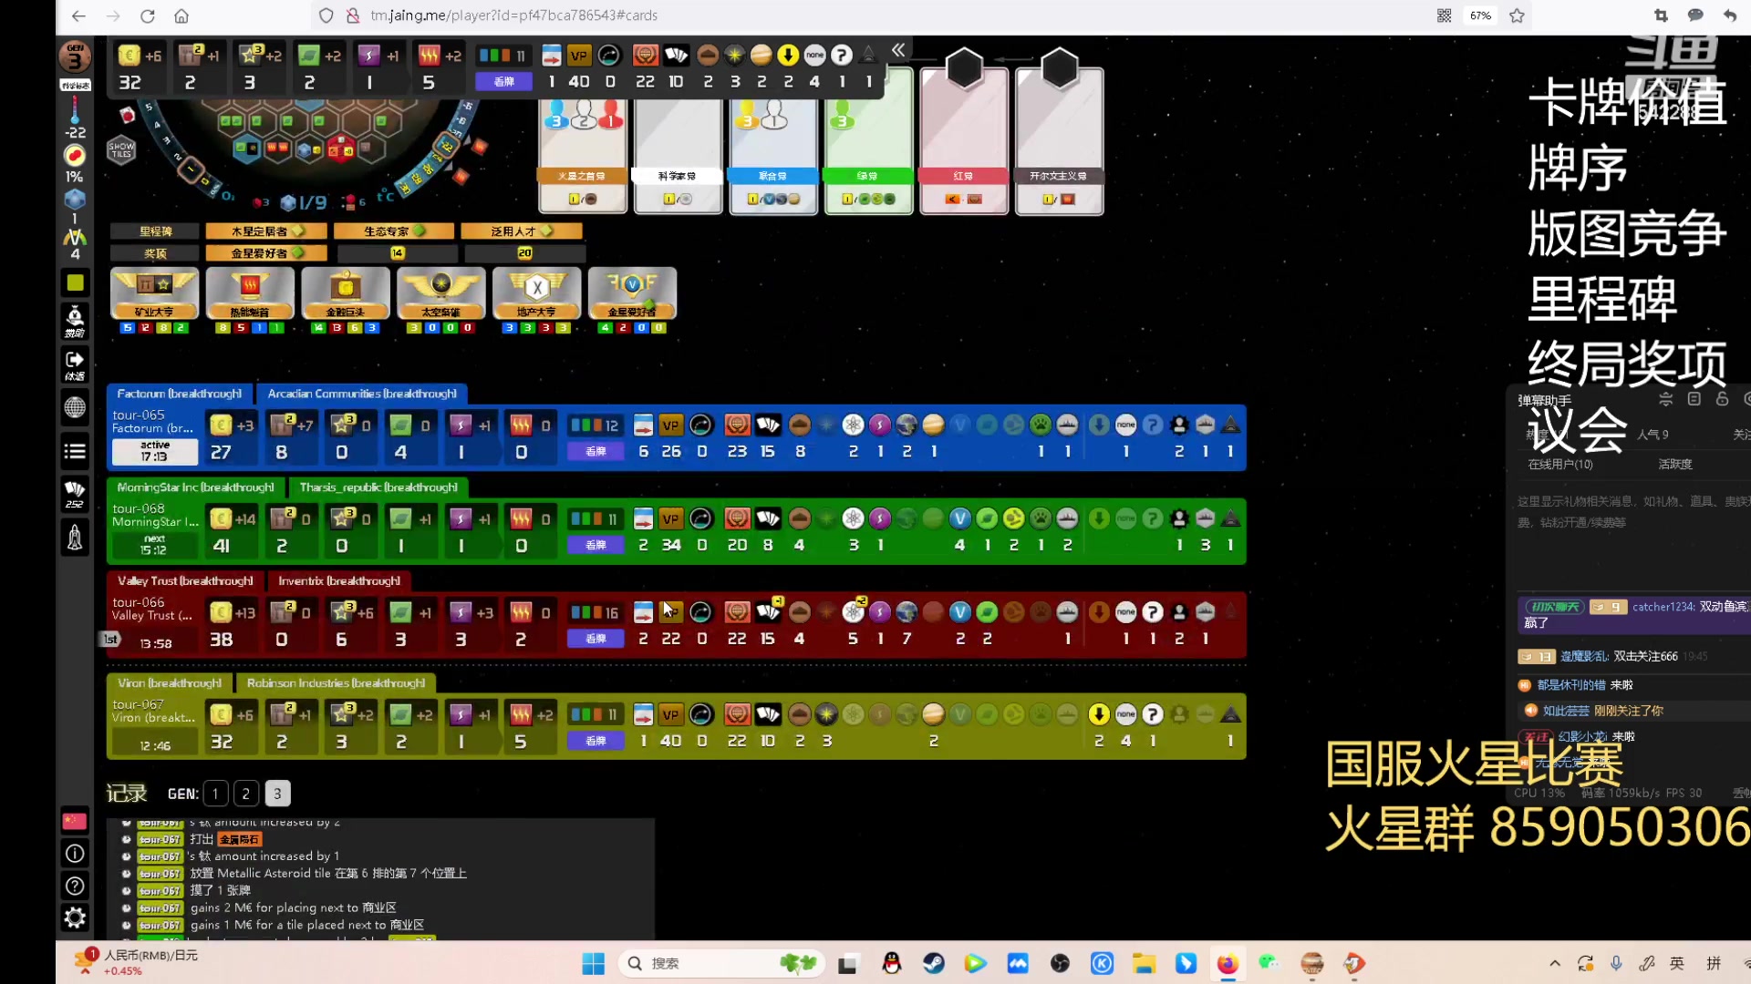Reload the browser page
Screen dimensions: 1751x984
[148, 15]
